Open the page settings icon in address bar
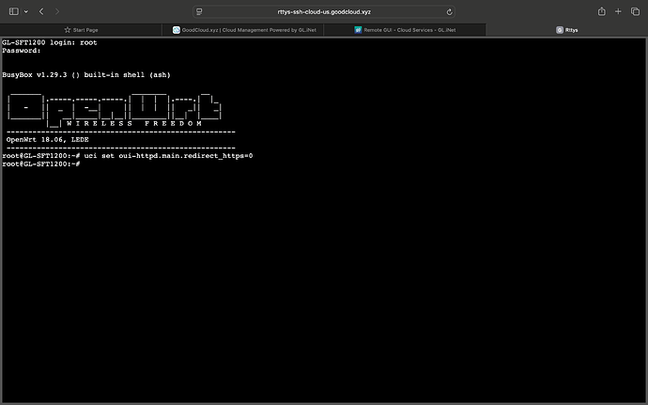The height and width of the screenshot is (405, 648). [199, 11]
